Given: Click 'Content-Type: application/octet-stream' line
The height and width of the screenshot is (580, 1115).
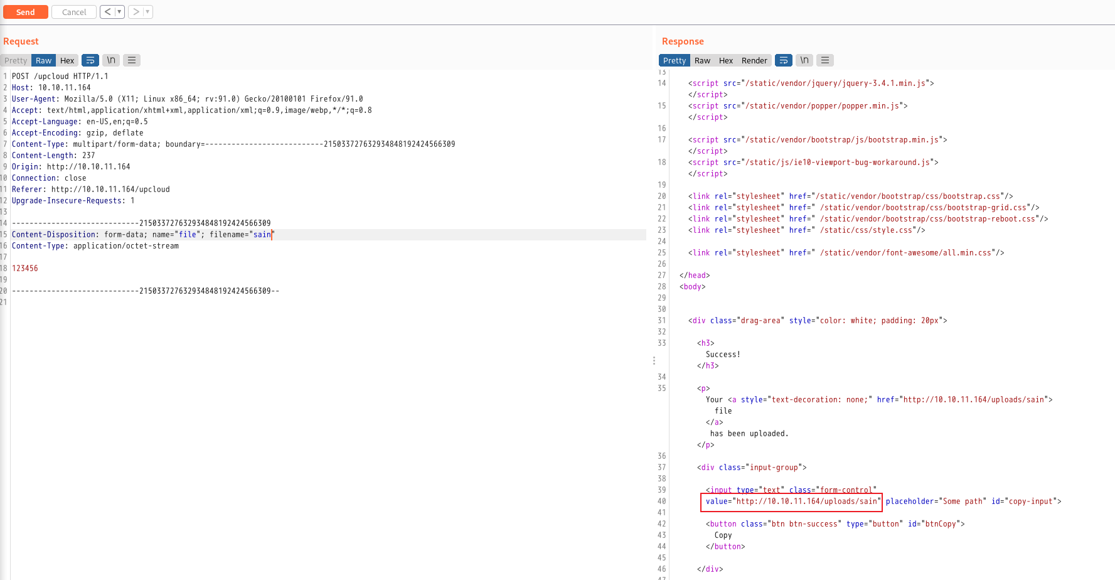Looking at the screenshot, I should tap(95, 246).
